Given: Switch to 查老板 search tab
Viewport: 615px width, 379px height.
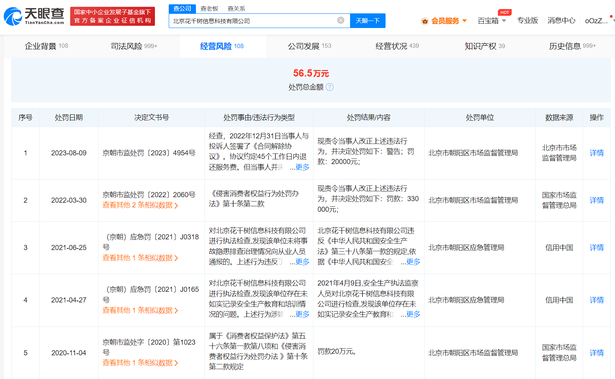Looking at the screenshot, I should click(209, 9).
